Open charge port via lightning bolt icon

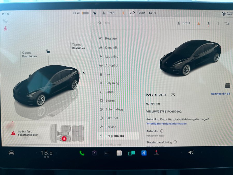coord(84,73)
